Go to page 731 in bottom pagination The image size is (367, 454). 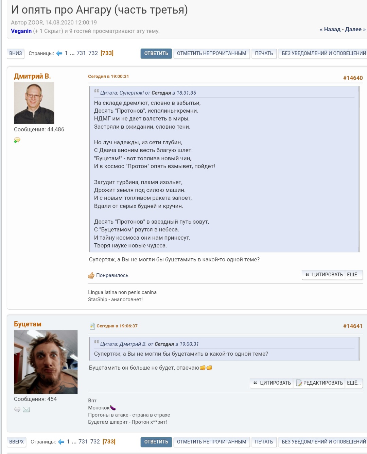click(x=83, y=442)
